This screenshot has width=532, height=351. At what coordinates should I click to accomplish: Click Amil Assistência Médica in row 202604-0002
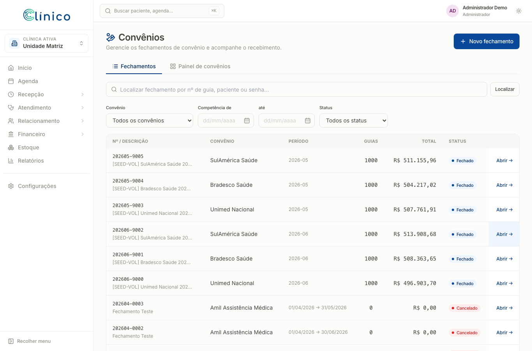click(x=241, y=332)
